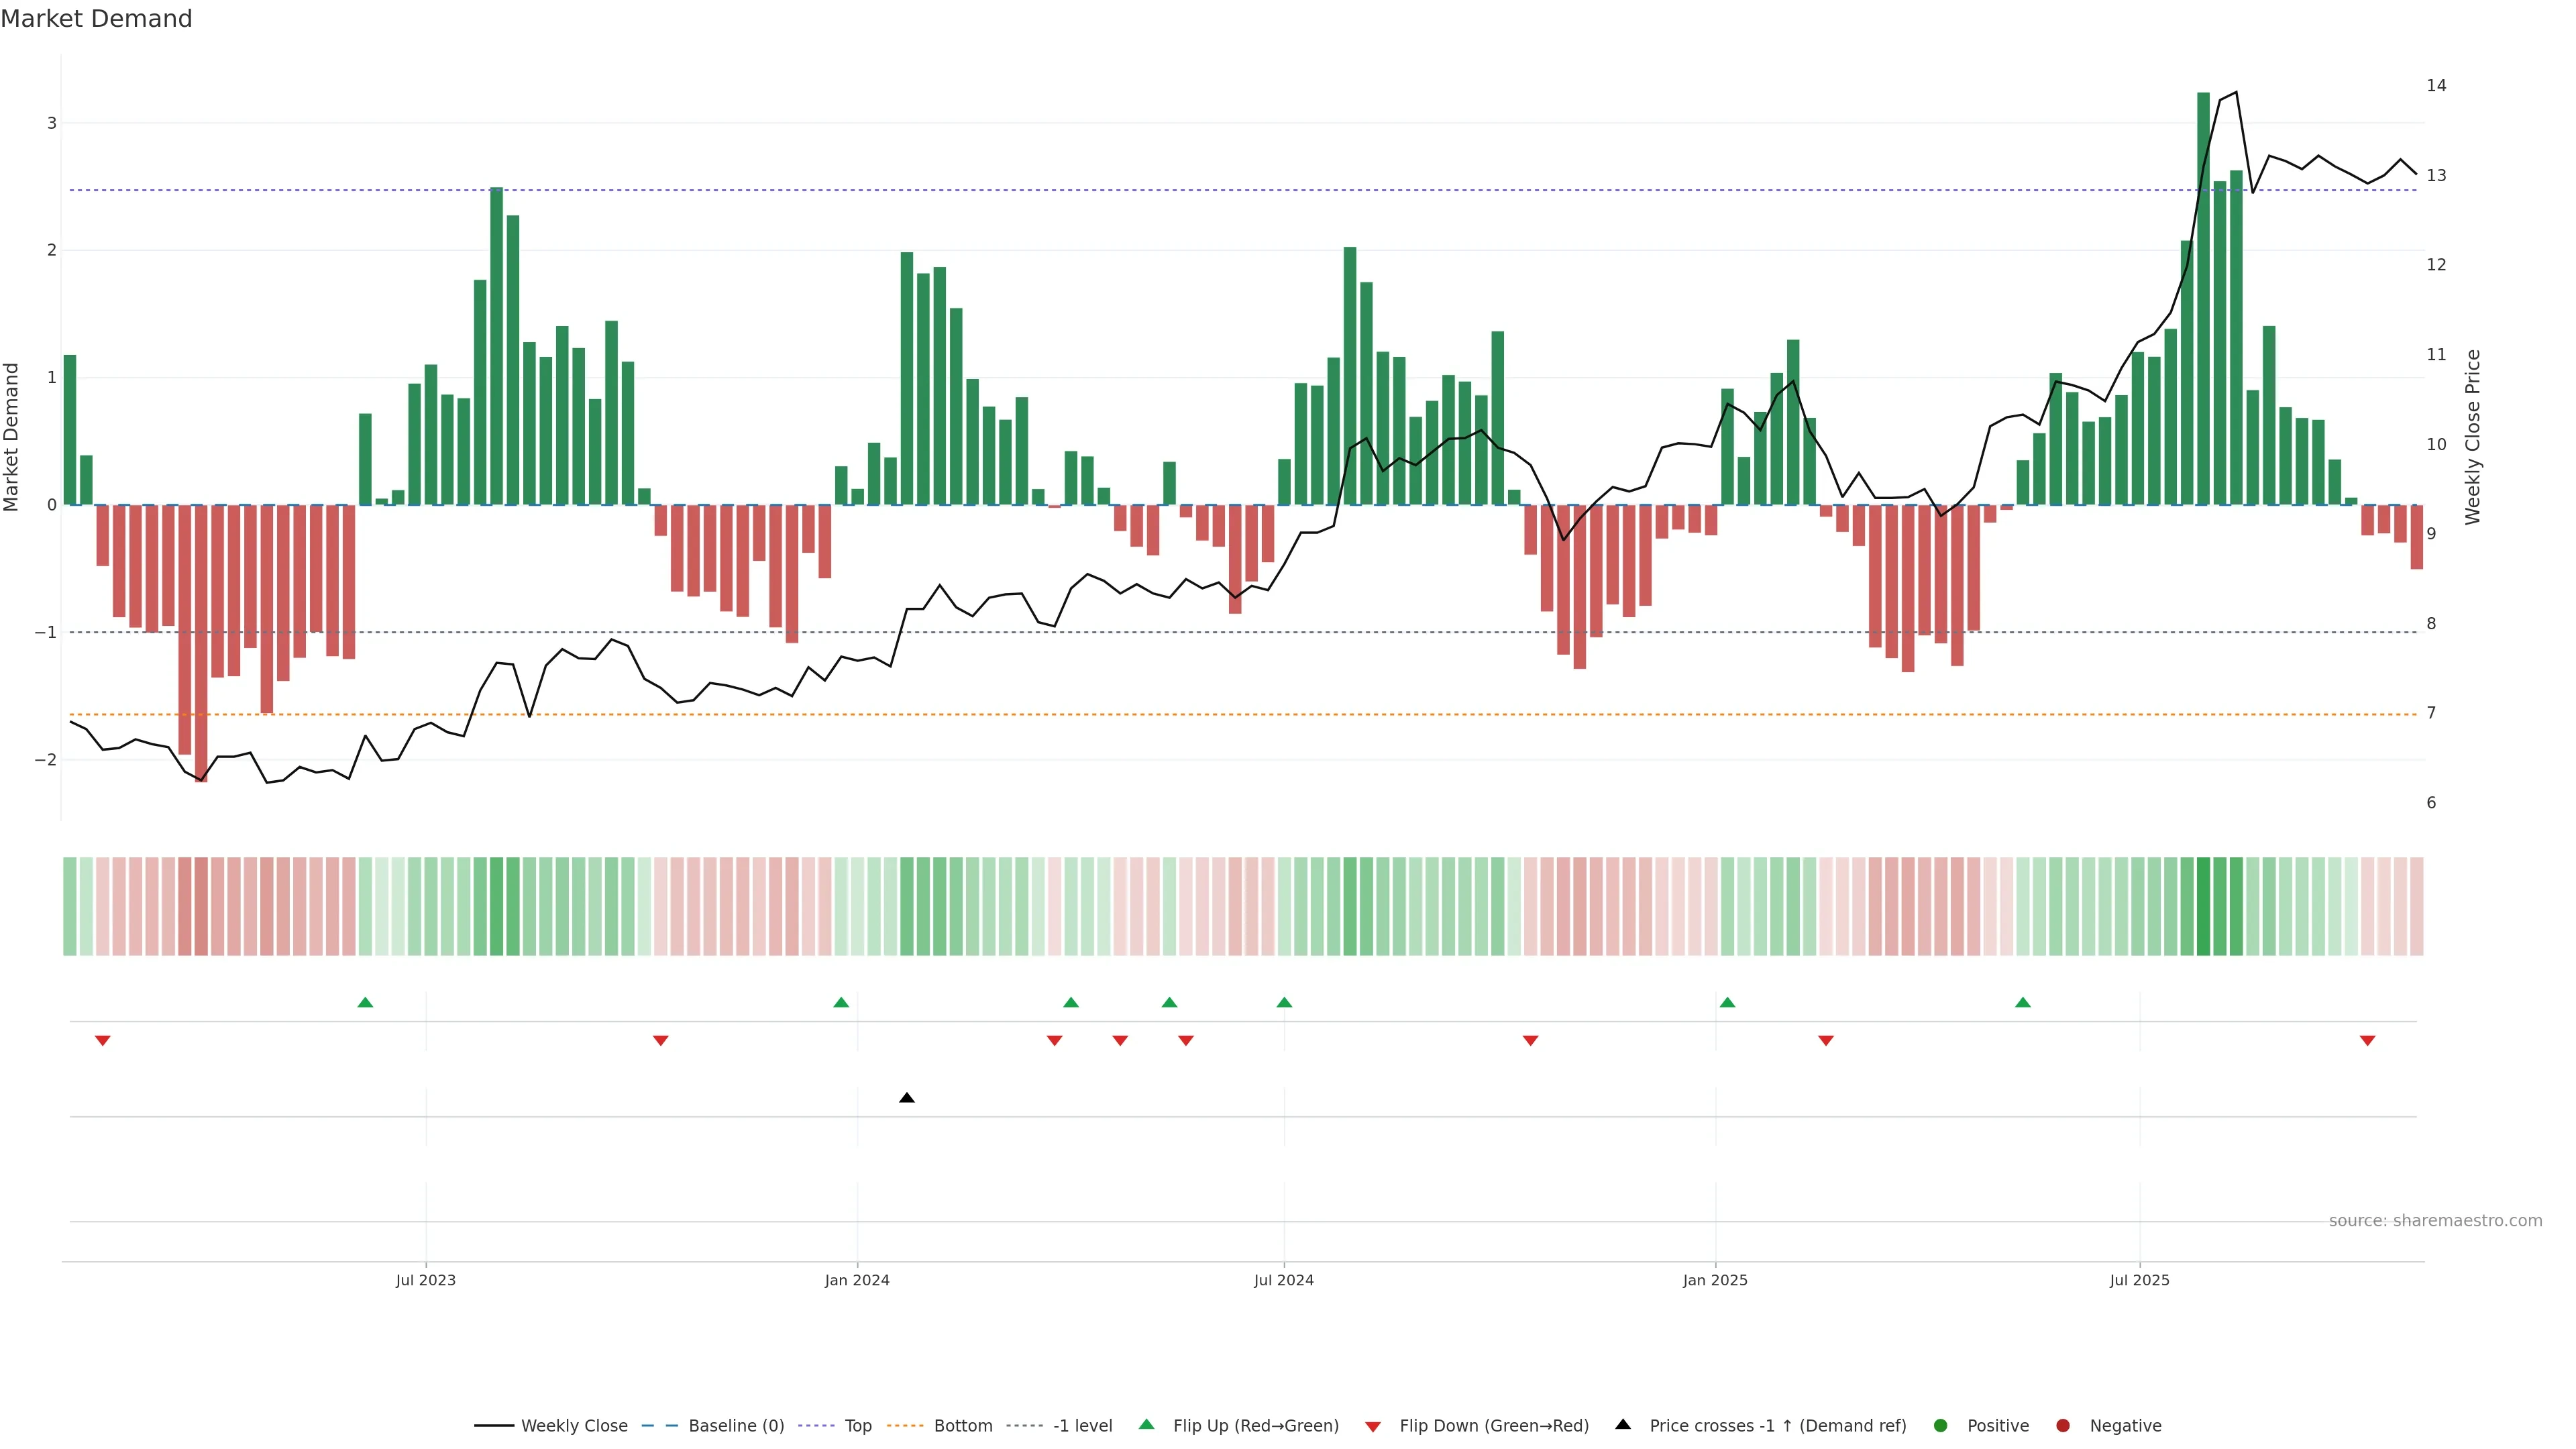Click the leftmost red flip-down triangle marker

coord(102,1041)
